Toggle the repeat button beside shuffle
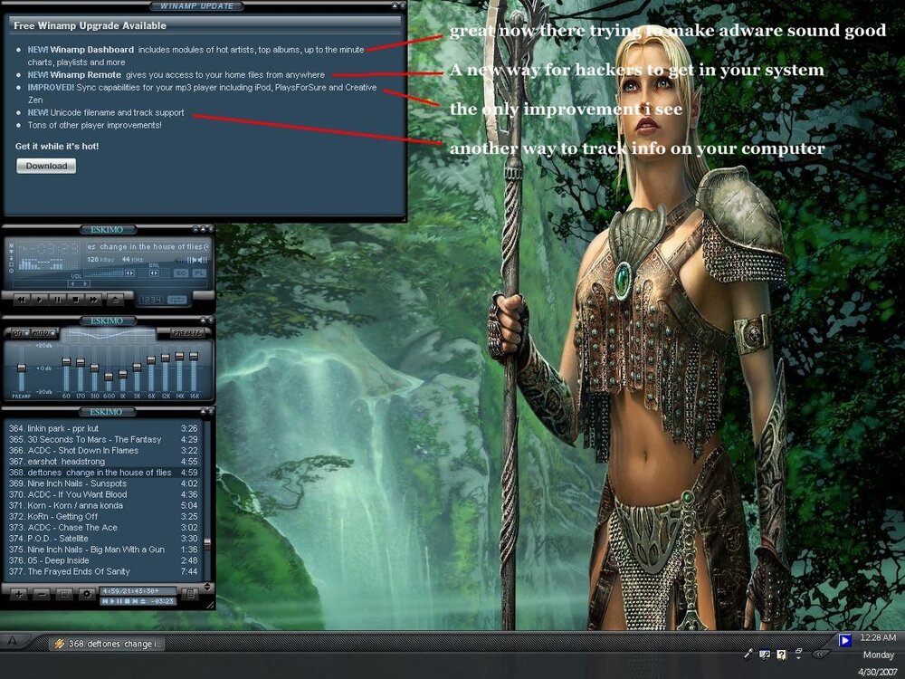Viewport: 905px width, 679px height. tap(176, 300)
